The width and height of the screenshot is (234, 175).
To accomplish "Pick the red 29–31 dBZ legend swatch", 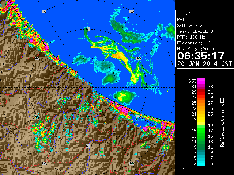I will point(201,92).
